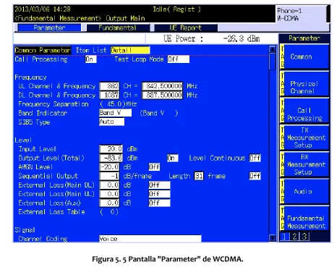334x275 pixels.
Task: Click the Phone-1 W-CDMA indicator
Action: pos(301,14)
